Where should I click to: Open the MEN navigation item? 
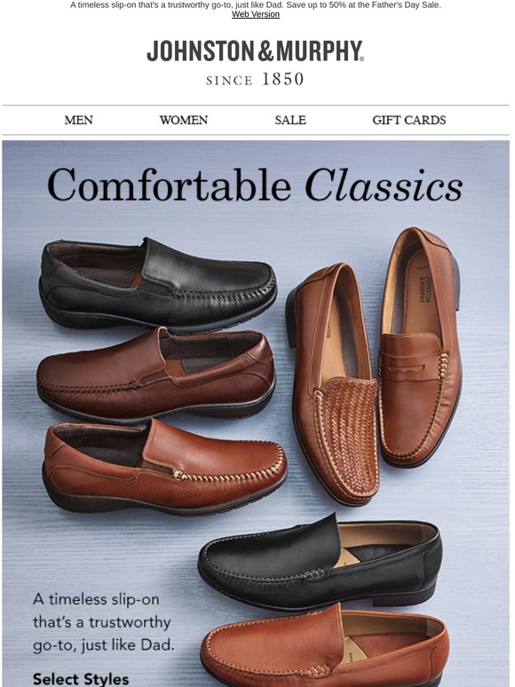click(x=78, y=120)
